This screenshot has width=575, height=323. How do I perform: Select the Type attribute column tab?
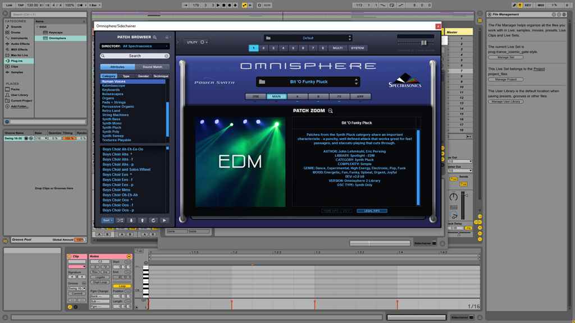click(x=126, y=76)
